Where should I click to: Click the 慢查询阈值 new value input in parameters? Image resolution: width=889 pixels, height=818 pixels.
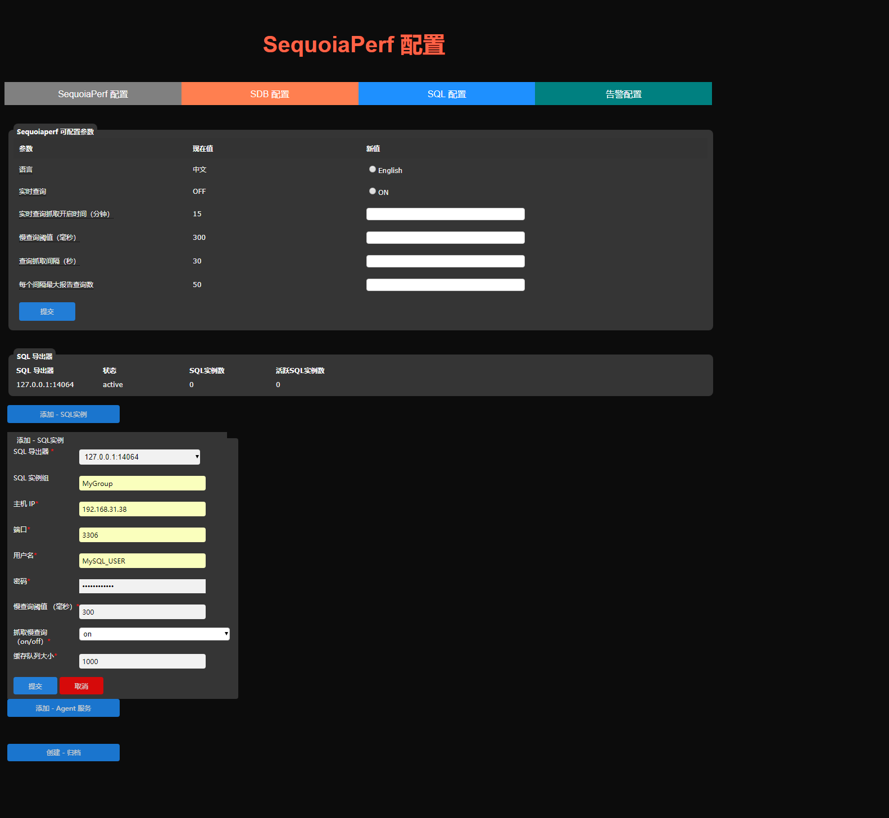click(x=445, y=238)
